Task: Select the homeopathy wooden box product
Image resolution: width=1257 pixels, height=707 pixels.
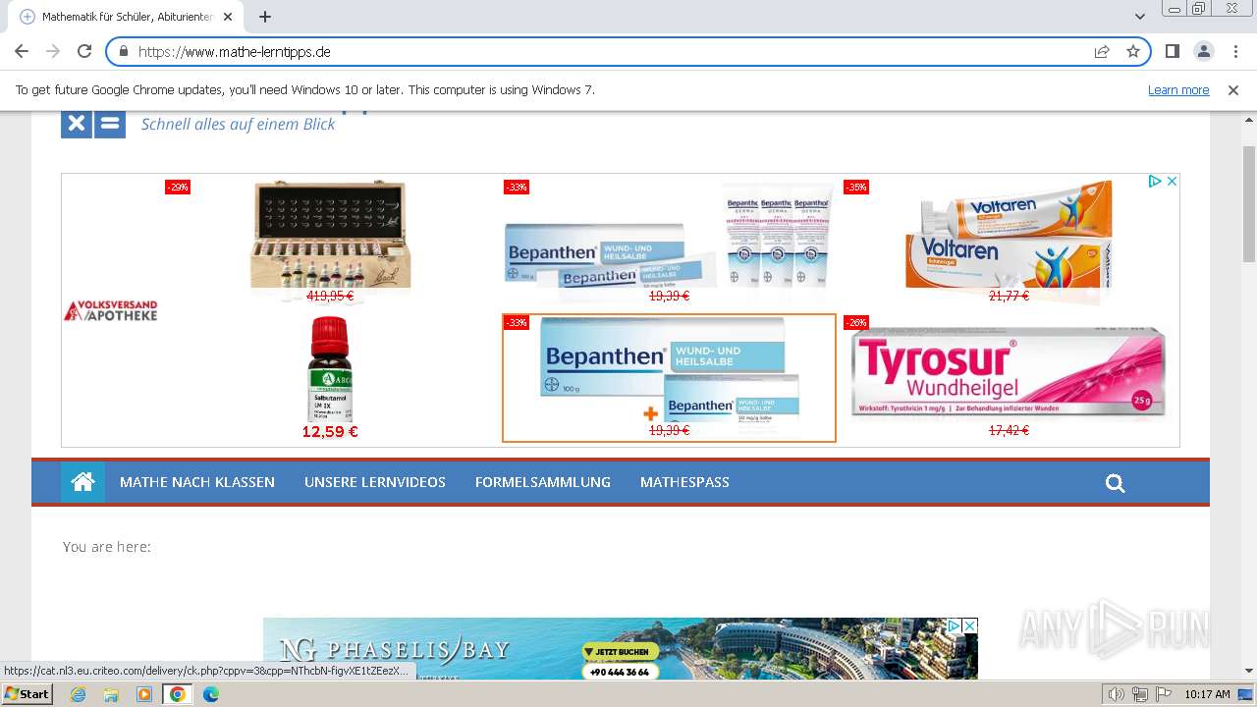Action: pos(330,241)
